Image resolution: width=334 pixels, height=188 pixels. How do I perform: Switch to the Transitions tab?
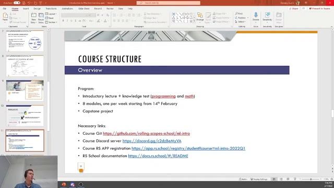(x=51, y=8)
